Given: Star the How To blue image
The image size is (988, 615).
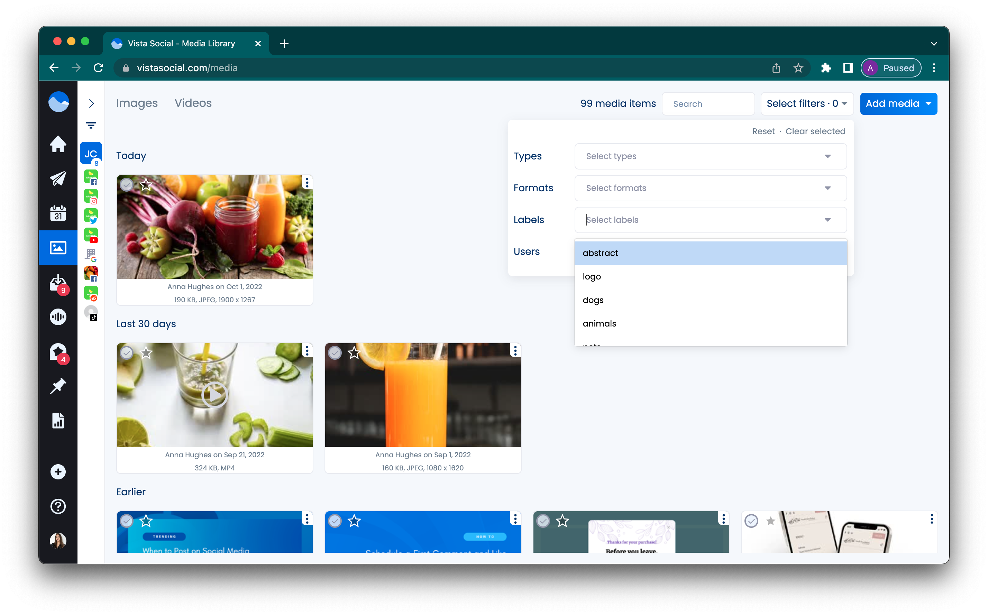Looking at the screenshot, I should [354, 521].
